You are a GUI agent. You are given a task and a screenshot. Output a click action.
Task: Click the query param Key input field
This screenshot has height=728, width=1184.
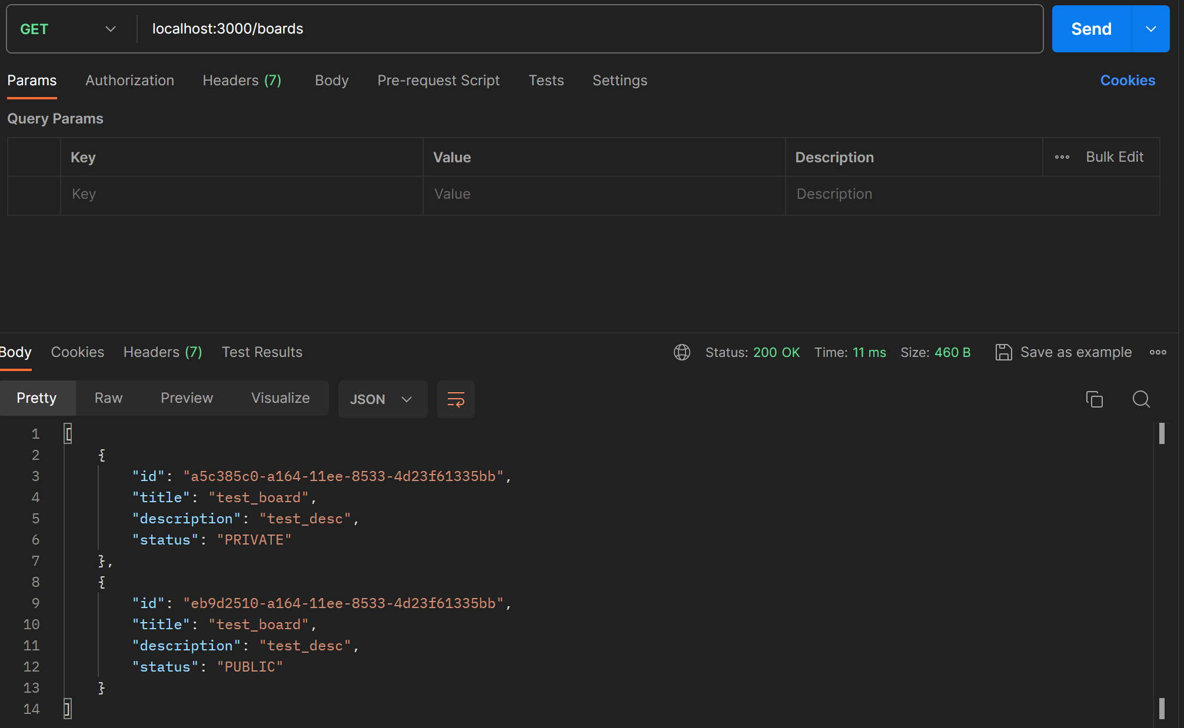(241, 194)
